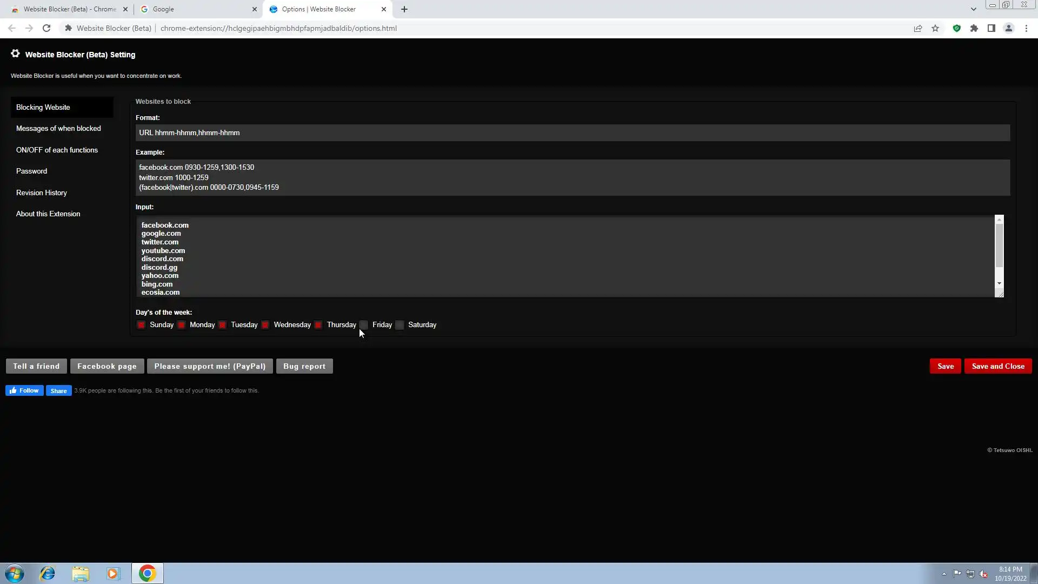Open the Chrome profile avatar
Image resolution: width=1038 pixels, height=584 pixels.
coord(1008,28)
